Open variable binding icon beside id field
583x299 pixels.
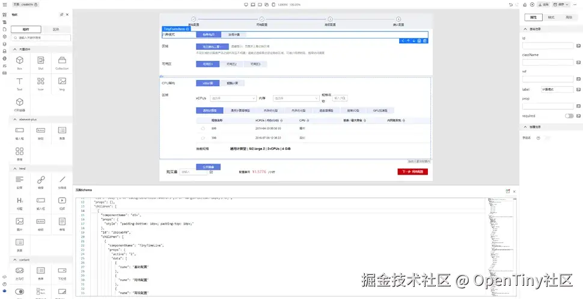[x=578, y=46]
